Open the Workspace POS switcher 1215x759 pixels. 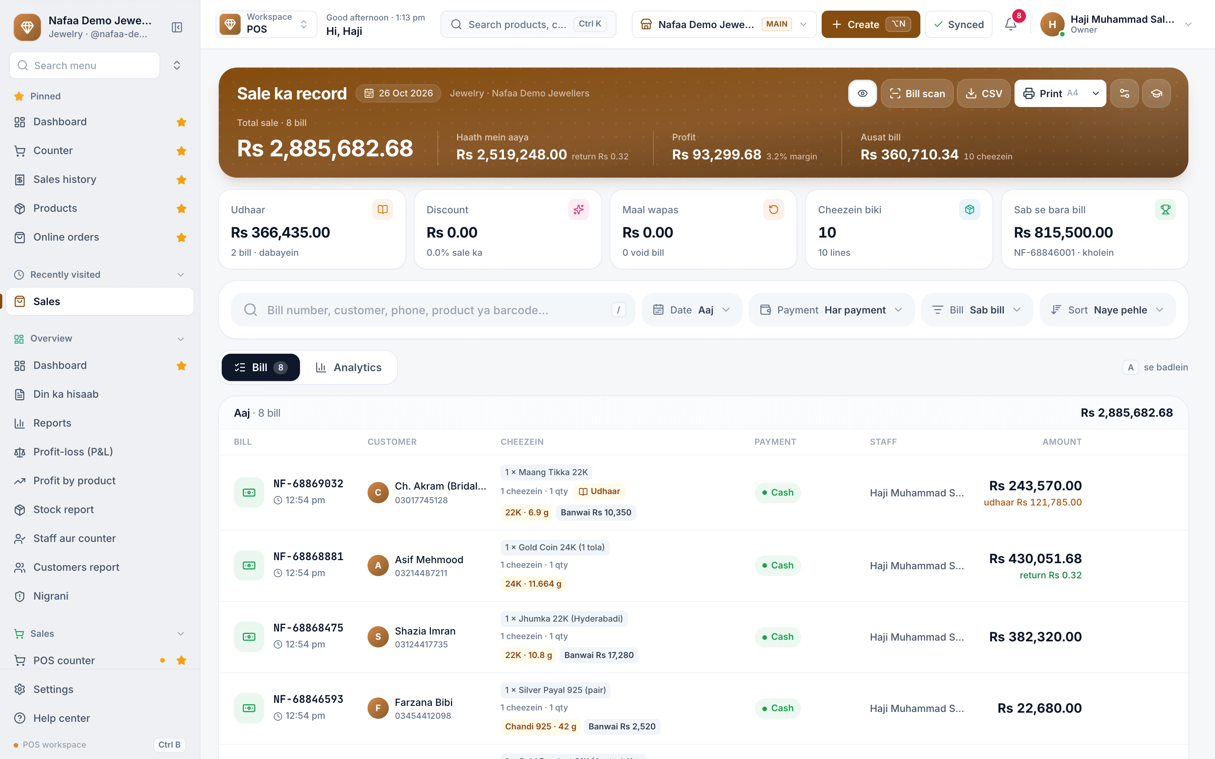click(x=266, y=24)
